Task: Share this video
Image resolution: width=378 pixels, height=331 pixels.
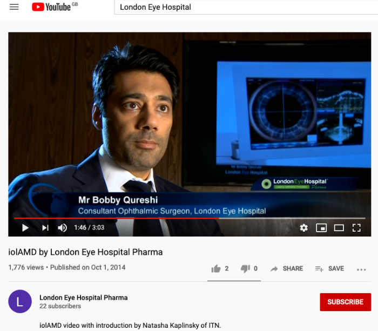Action: 286,268
